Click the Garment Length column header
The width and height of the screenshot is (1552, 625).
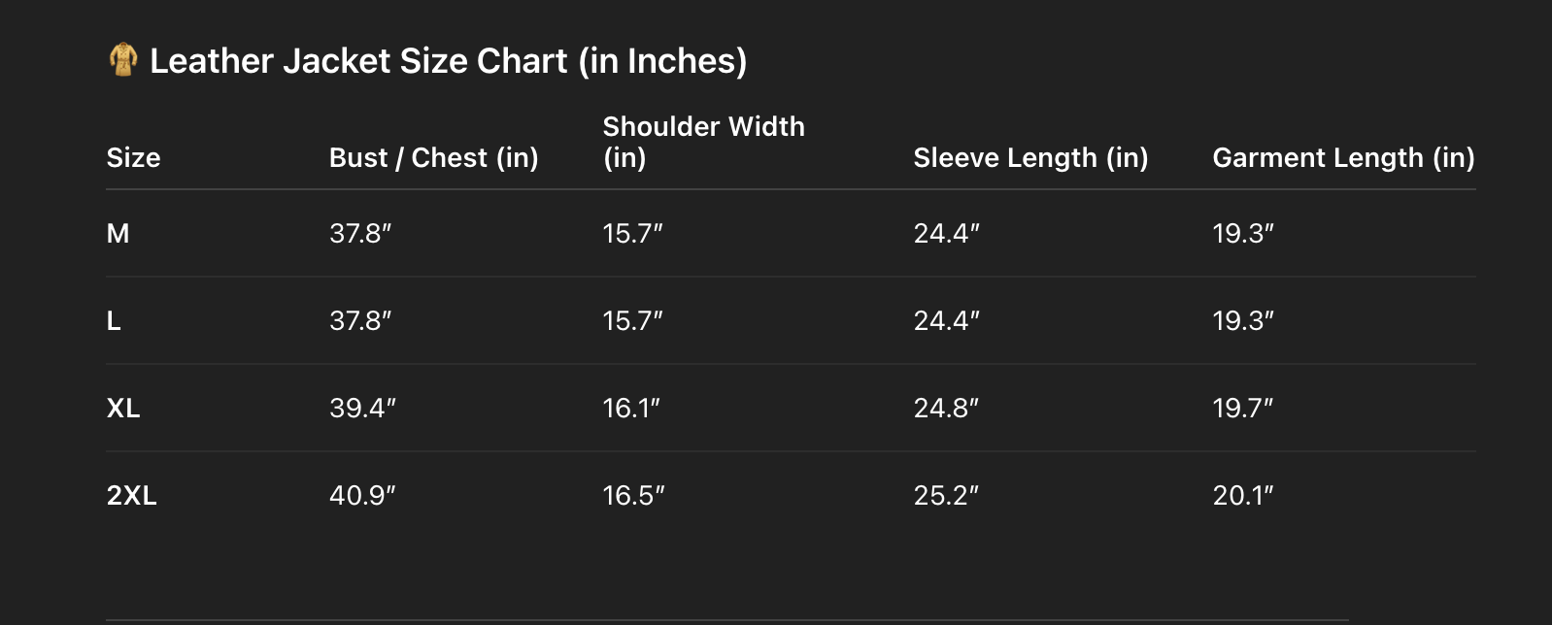point(1343,157)
